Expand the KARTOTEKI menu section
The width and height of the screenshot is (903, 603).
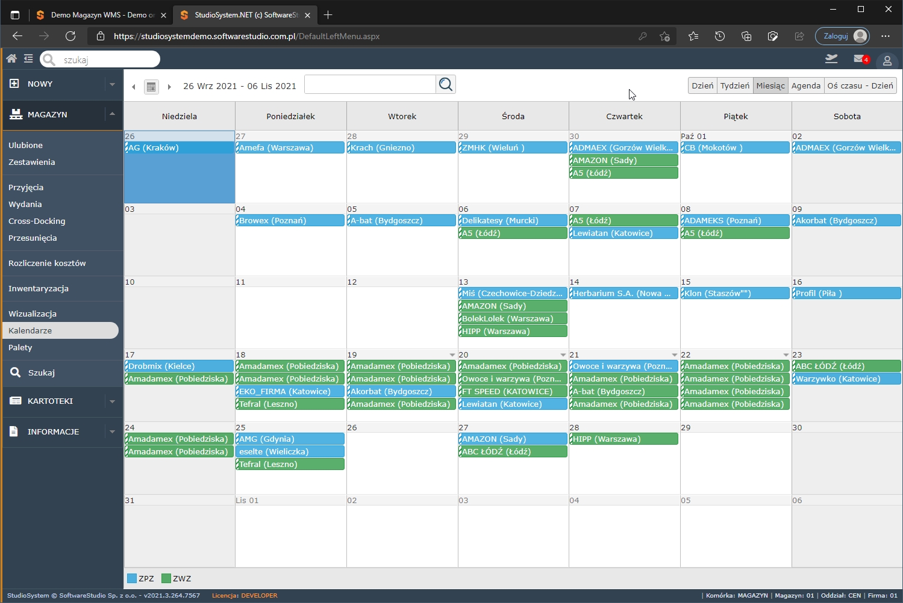112,401
